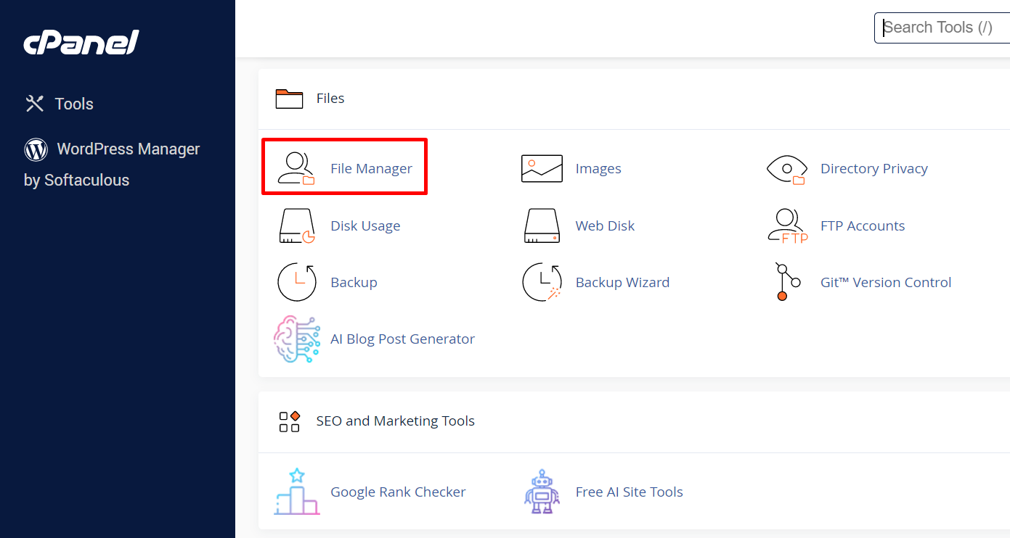
Task: Open the Google Rank Checker chart icon
Action: tap(296, 492)
